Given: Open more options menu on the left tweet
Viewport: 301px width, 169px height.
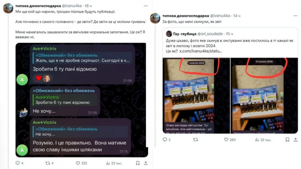Looking at the screenshot, I should (x=146, y=6).
